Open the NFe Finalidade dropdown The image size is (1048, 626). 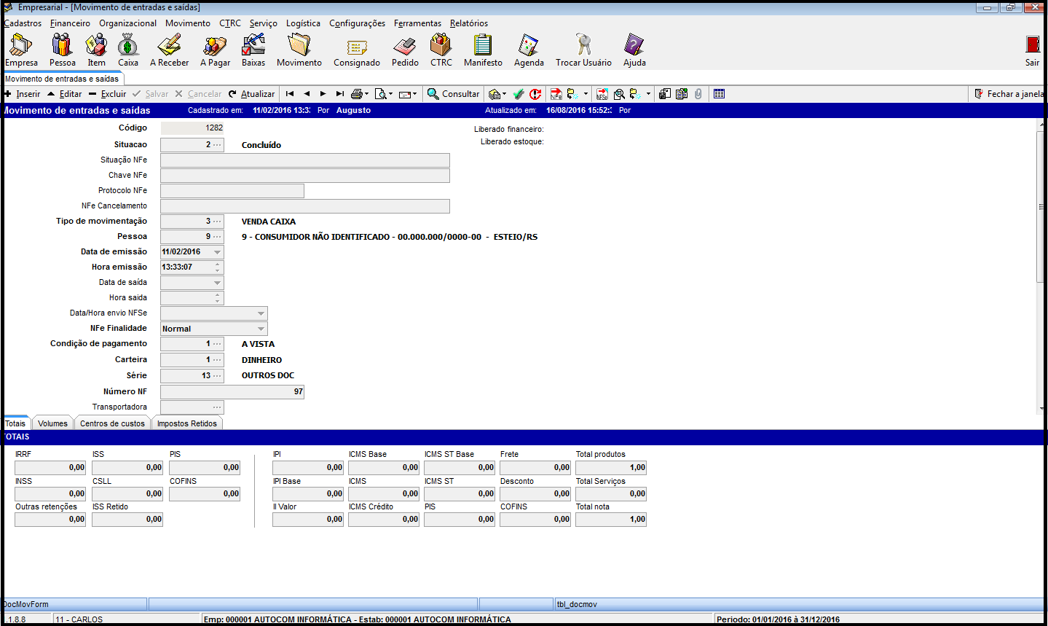coord(261,329)
